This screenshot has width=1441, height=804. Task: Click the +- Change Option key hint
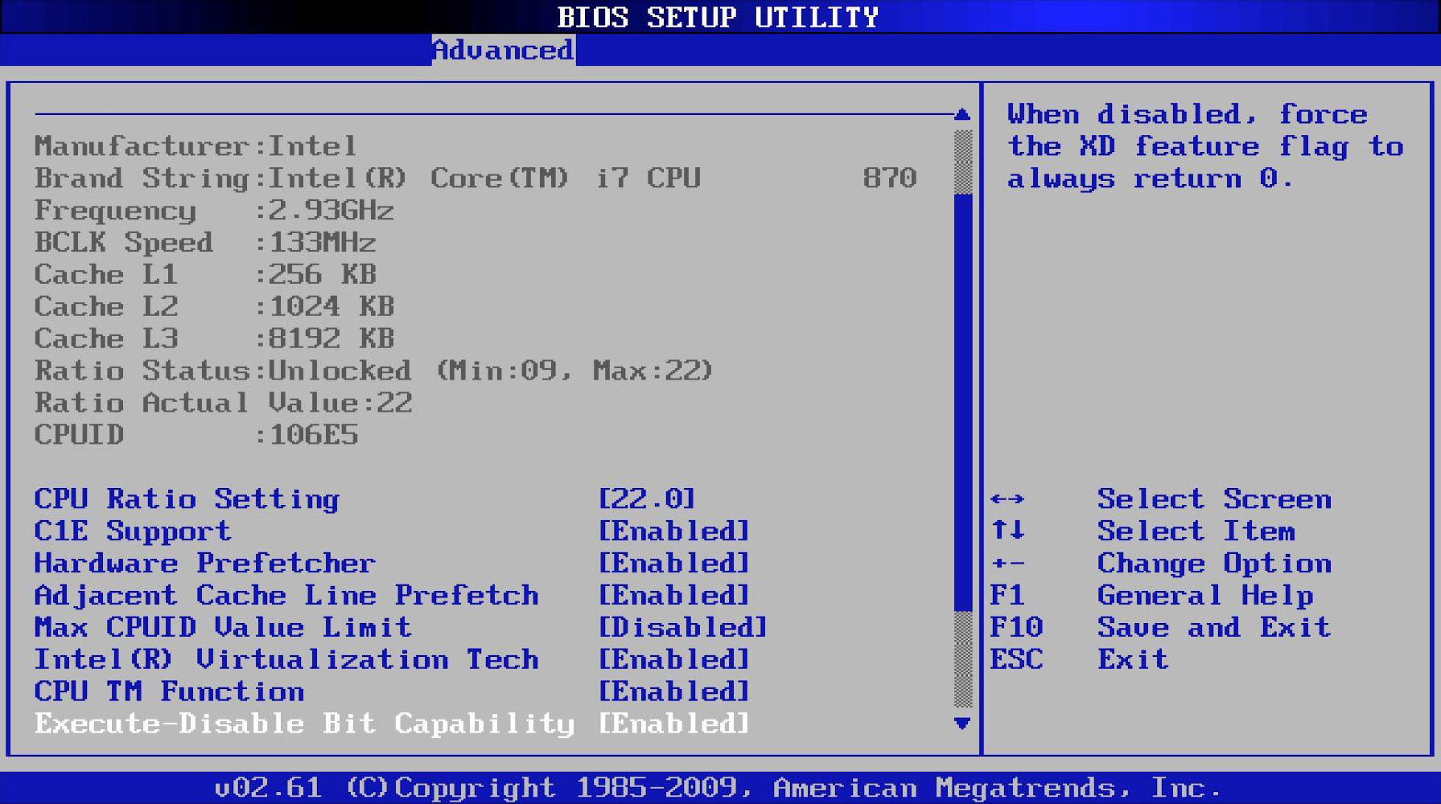(1161, 564)
